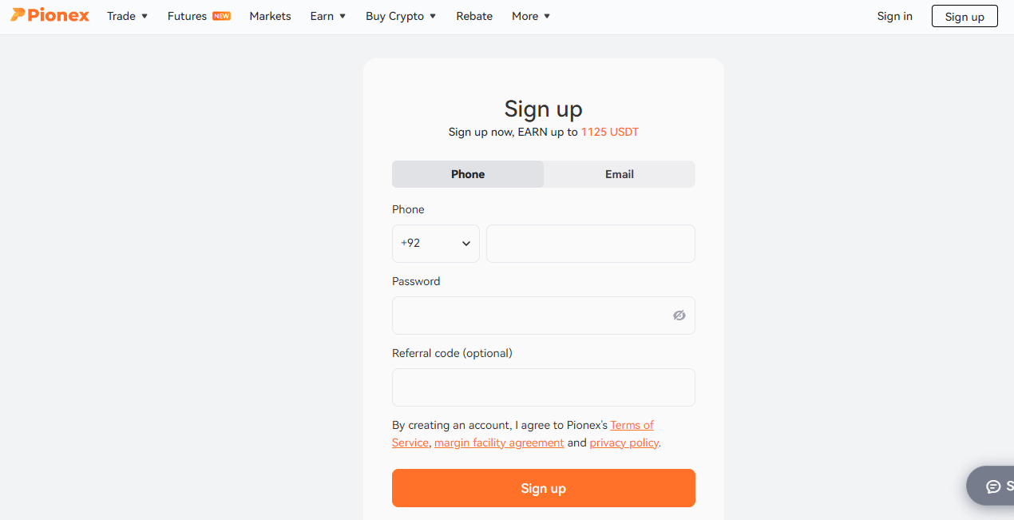The height and width of the screenshot is (520, 1014).
Task: Open the chat support bubble
Action: [993, 486]
